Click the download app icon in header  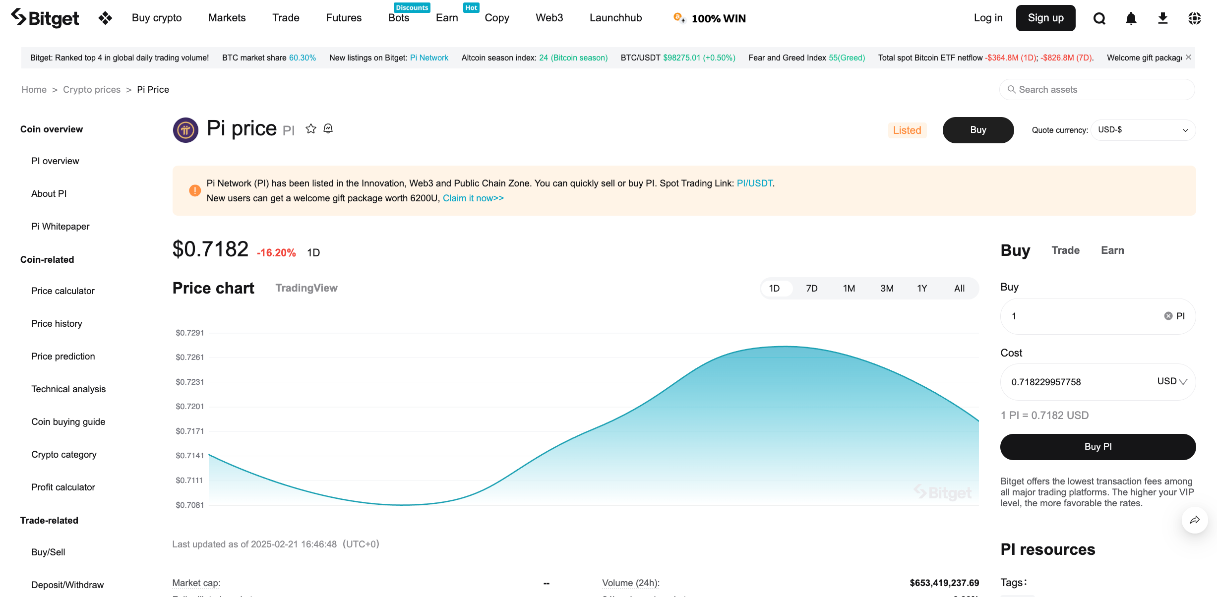tap(1163, 18)
